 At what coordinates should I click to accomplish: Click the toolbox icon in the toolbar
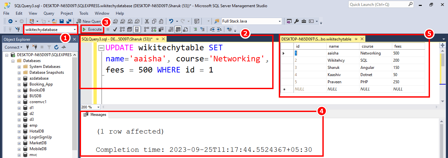[304, 21]
